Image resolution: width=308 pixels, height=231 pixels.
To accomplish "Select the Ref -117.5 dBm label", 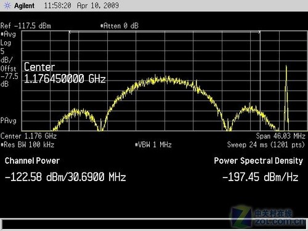I will [x=26, y=26].
